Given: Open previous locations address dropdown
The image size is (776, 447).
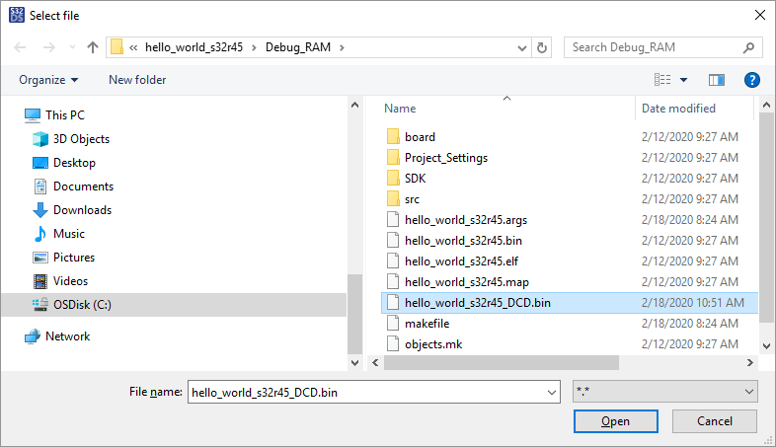Looking at the screenshot, I should click(521, 48).
